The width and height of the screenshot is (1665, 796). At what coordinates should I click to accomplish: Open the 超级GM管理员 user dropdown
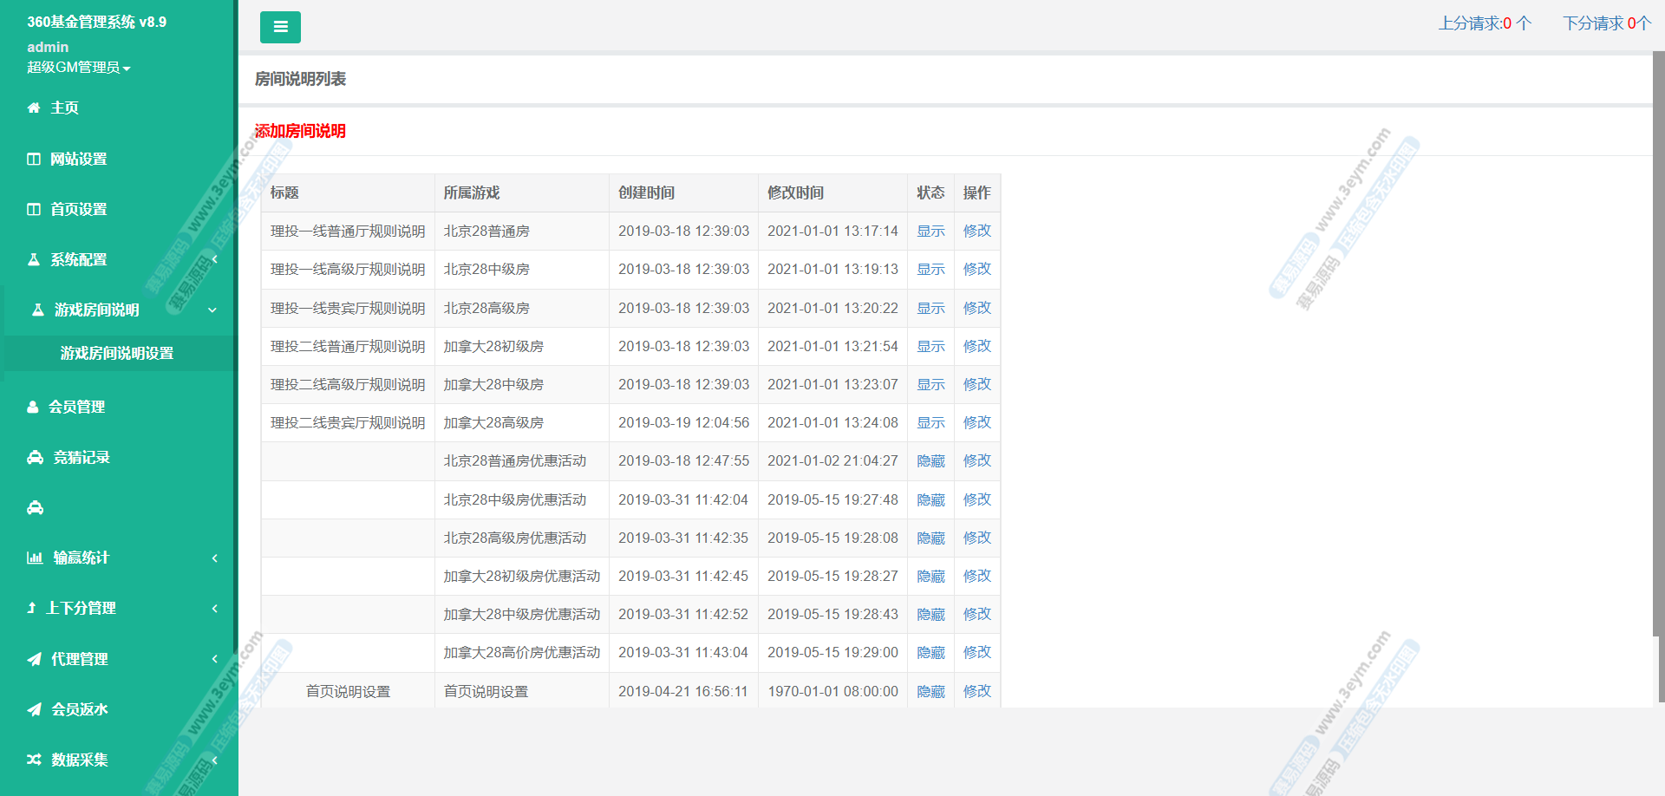[x=78, y=68]
